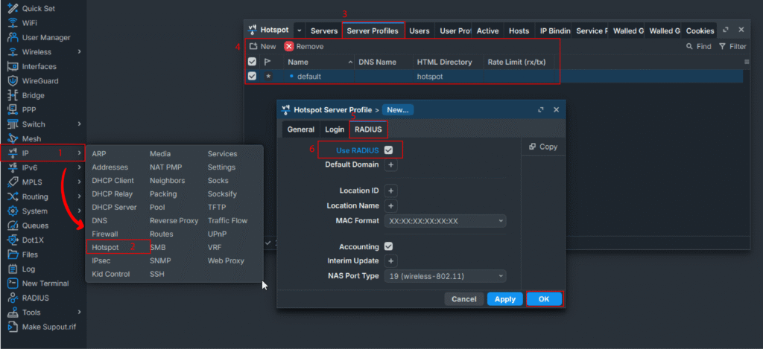Screen dimensions: 763x349
Task: Click the Mesh icon in sidebar
Action: click(x=13, y=138)
